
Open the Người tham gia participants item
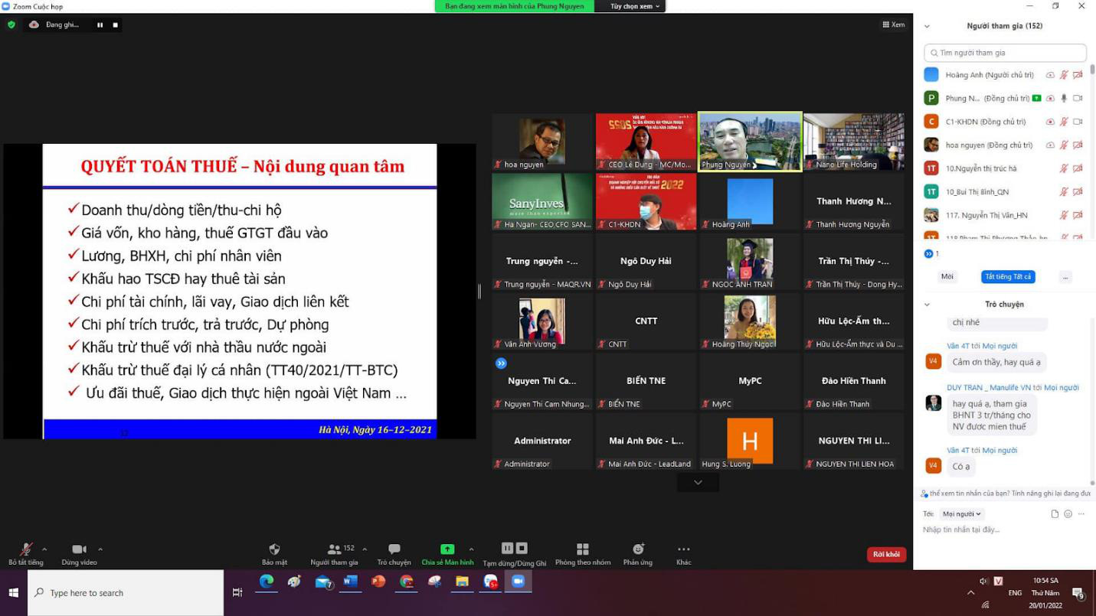tap(334, 549)
